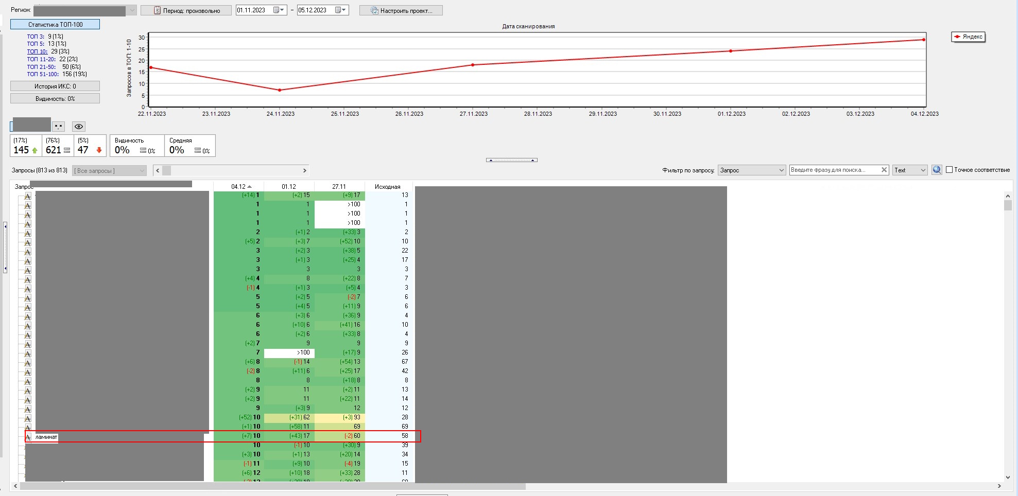Screen dimensions: 1018x496
Task: Click the magnifier search icon next to Text
Action: pos(937,170)
